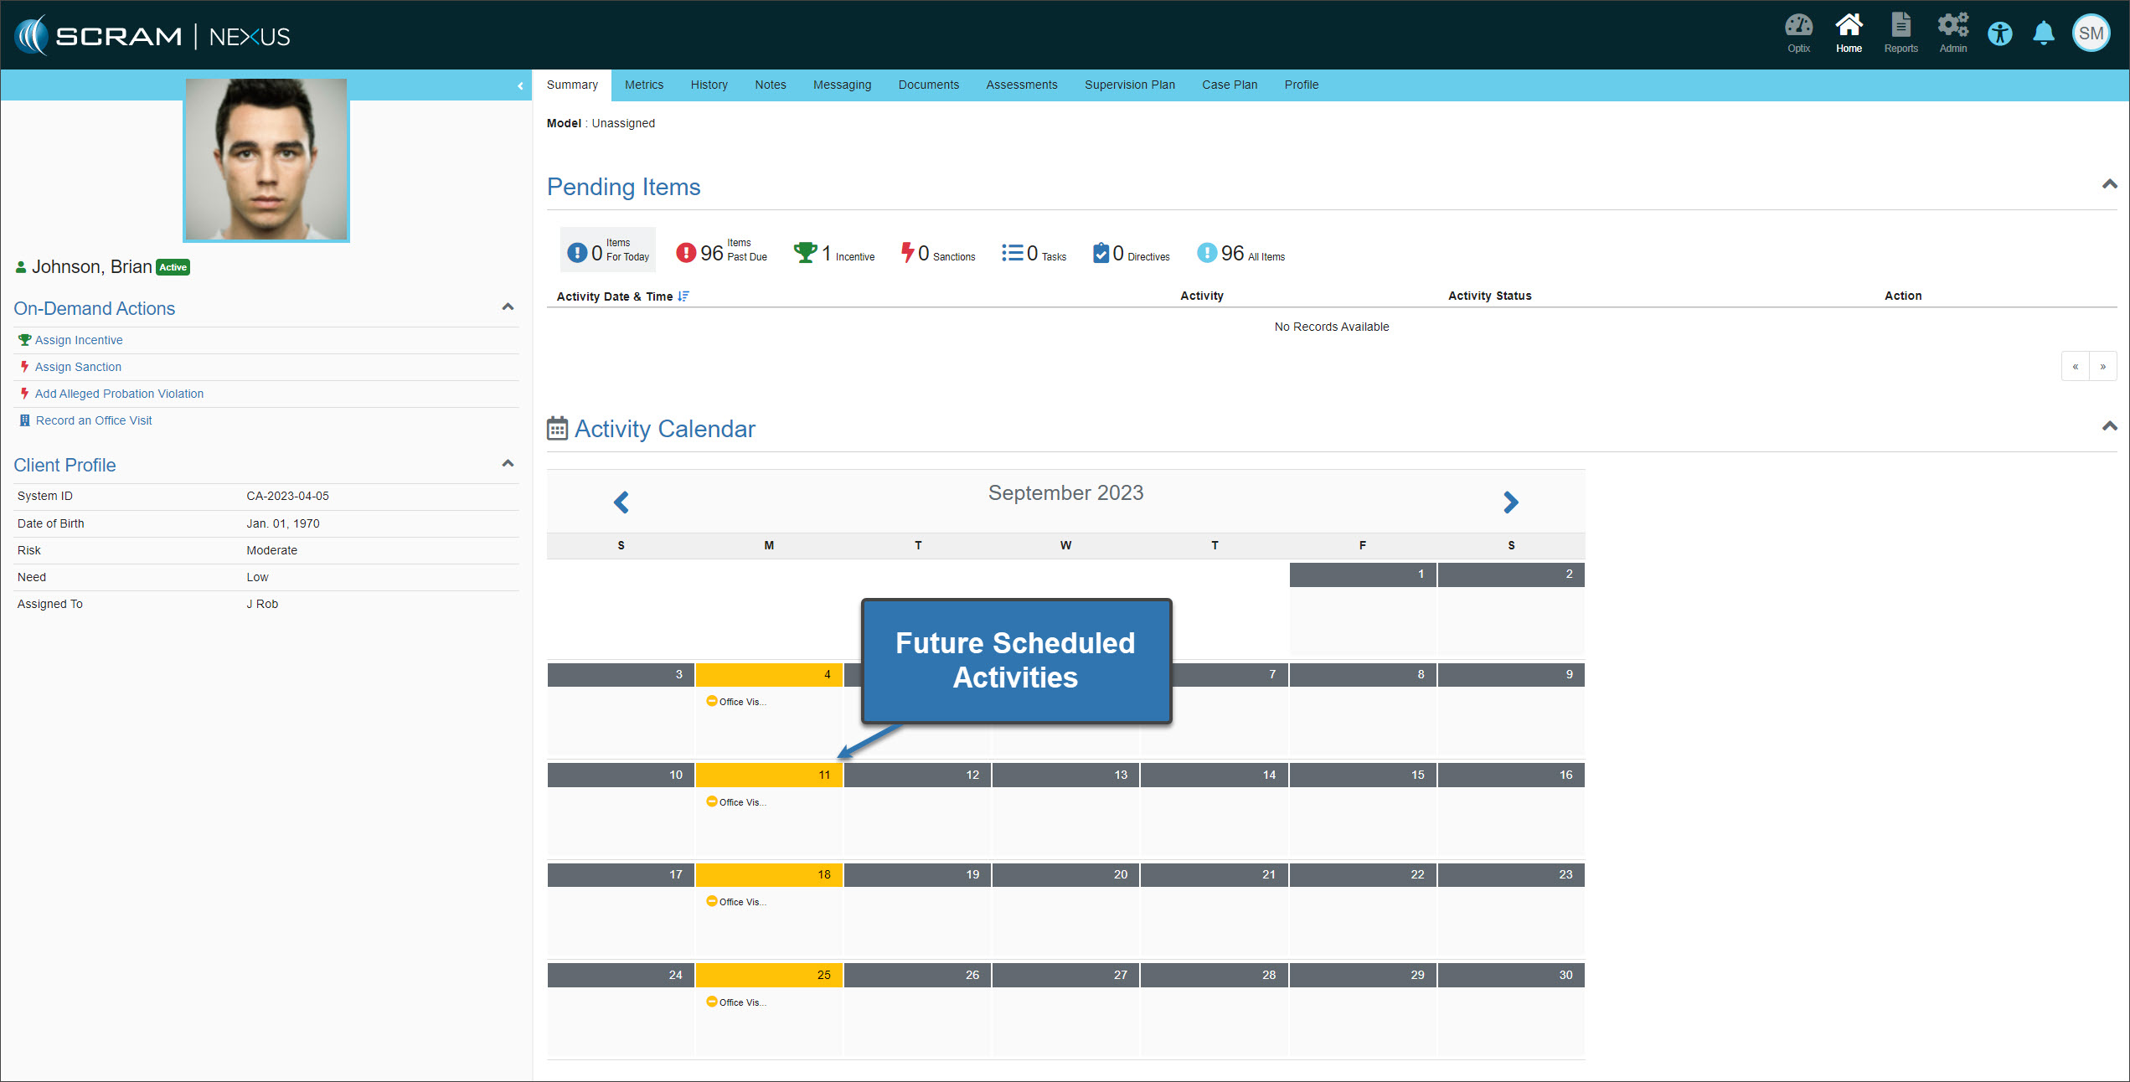Show Sanctions pending items

point(938,253)
